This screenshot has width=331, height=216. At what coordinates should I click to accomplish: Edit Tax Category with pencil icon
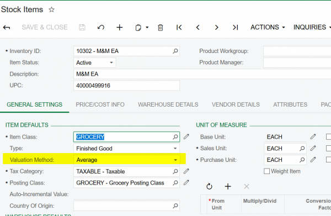click(186, 171)
